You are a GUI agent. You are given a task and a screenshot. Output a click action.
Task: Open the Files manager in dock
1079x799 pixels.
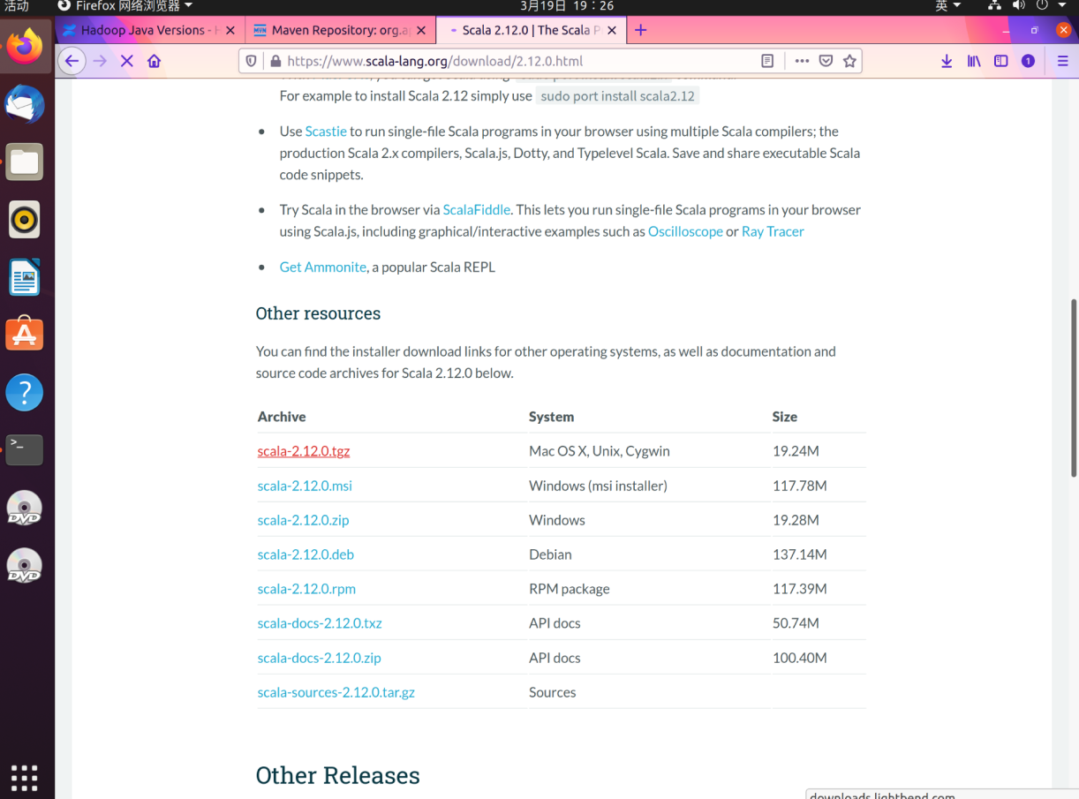point(25,162)
